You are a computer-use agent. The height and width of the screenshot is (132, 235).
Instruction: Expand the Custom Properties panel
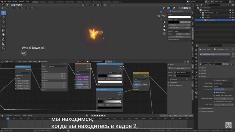pos(207,111)
